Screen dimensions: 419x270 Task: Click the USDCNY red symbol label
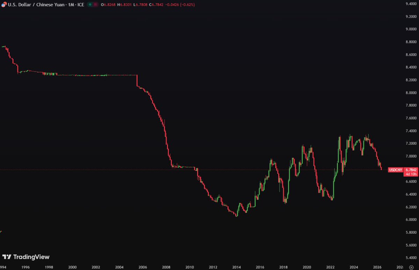tap(396, 170)
